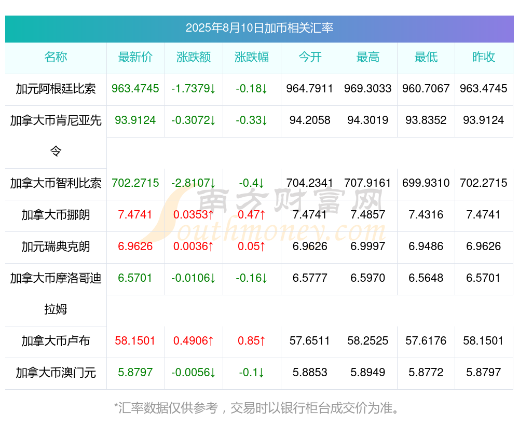Click the red percentage 0.05↑
Image resolution: width=519 pixels, height=424 pixels.
click(x=252, y=247)
